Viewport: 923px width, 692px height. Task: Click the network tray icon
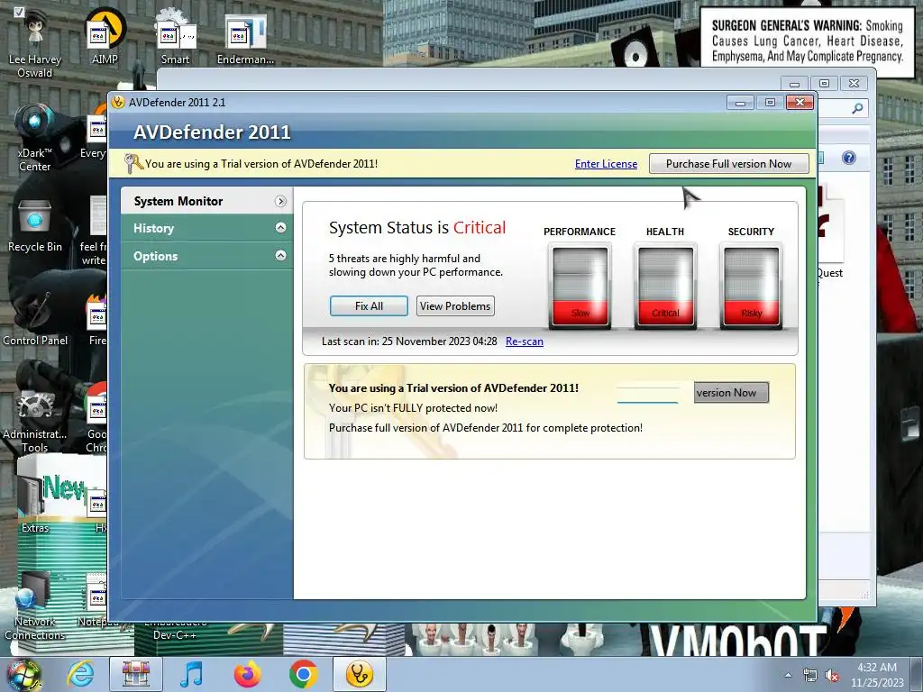[810, 675]
